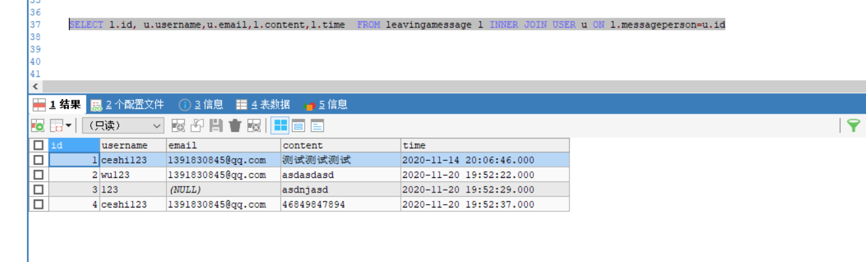Select the email cell in wu123 row
Viewport: 866px width, 262px height.
[x=223, y=175]
